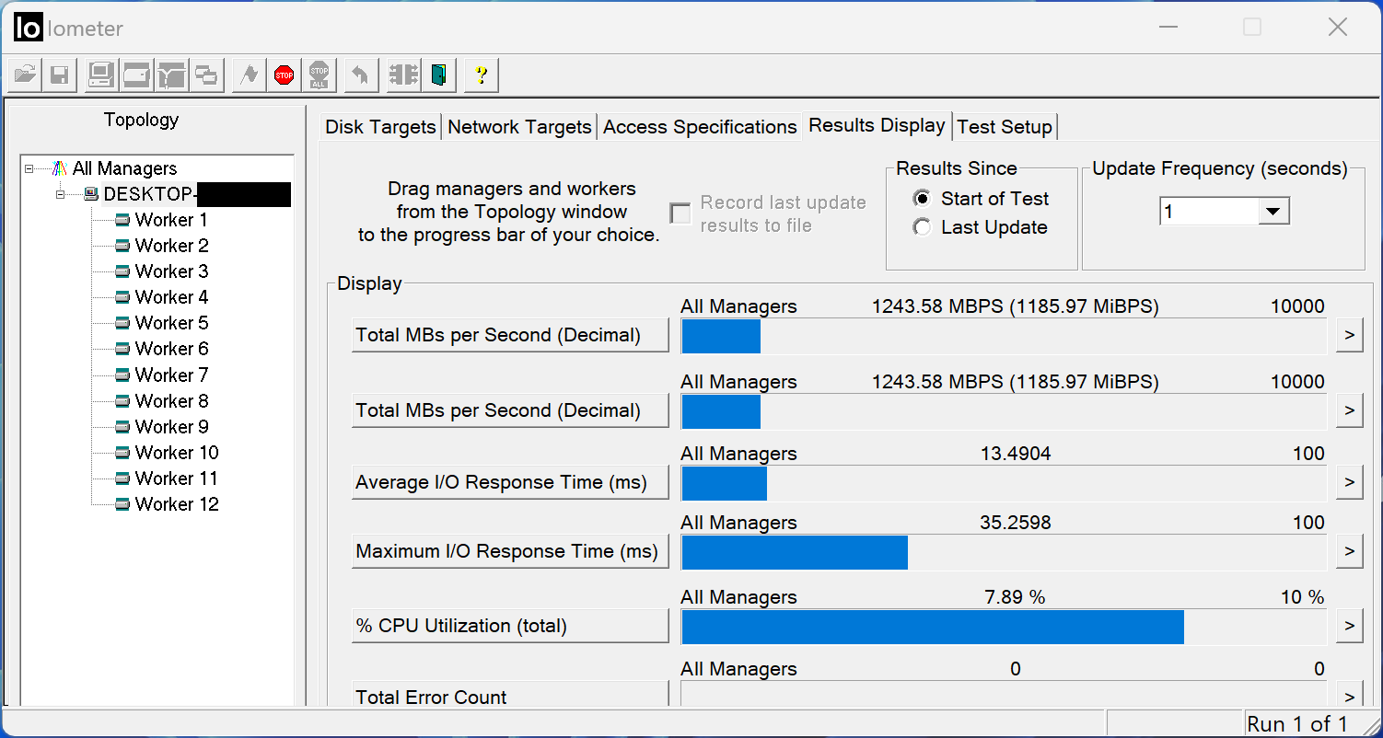
Task: Start tests with the green flag icon
Action: [x=249, y=75]
